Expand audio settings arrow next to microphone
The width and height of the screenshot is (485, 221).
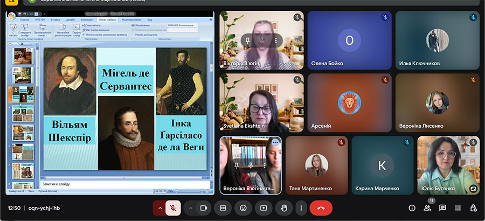tap(160, 208)
